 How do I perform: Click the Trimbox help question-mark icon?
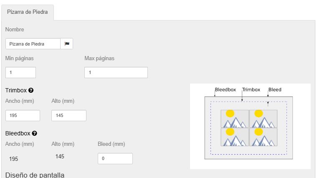[x=31, y=90]
